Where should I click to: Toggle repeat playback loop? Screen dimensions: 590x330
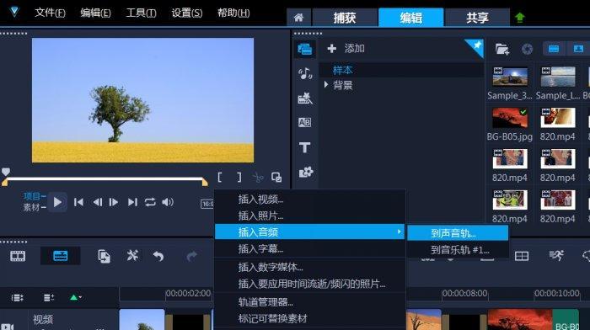click(x=150, y=202)
